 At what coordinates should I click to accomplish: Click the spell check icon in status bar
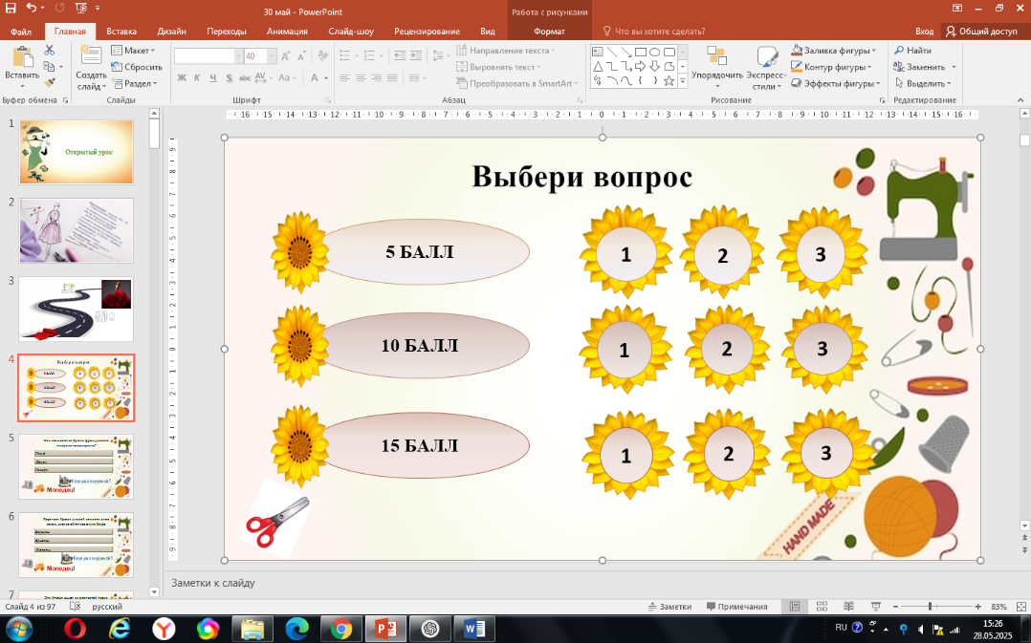[x=75, y=607]
